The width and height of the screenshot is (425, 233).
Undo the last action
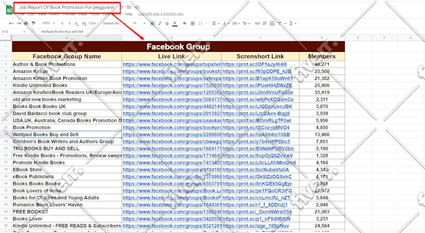pyautogui.click(x=11, y=24)
